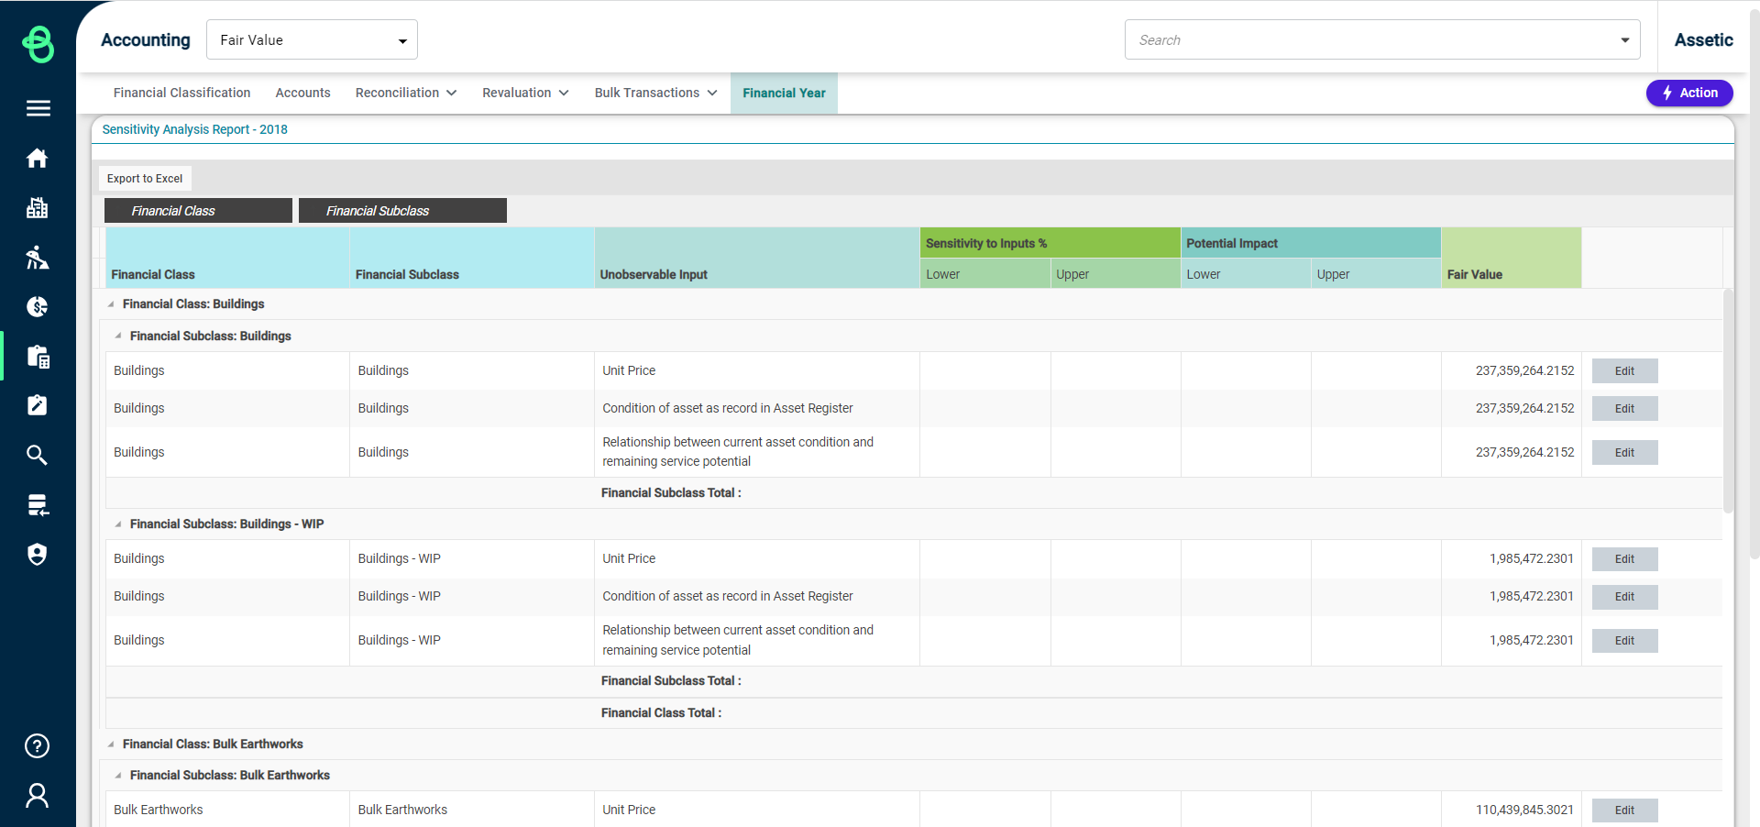The width and height of the screenshot is (1760, 827).
Task: Open the user profile icon
Action: point(38,795)
